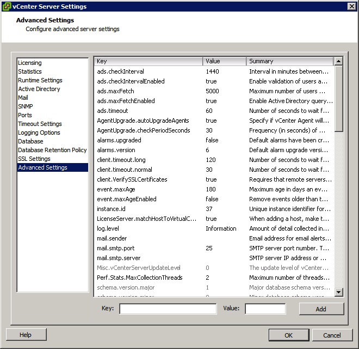Select the mail.smtp.port key
Viewport: 359px width, 349px height.
click(116, 248)
